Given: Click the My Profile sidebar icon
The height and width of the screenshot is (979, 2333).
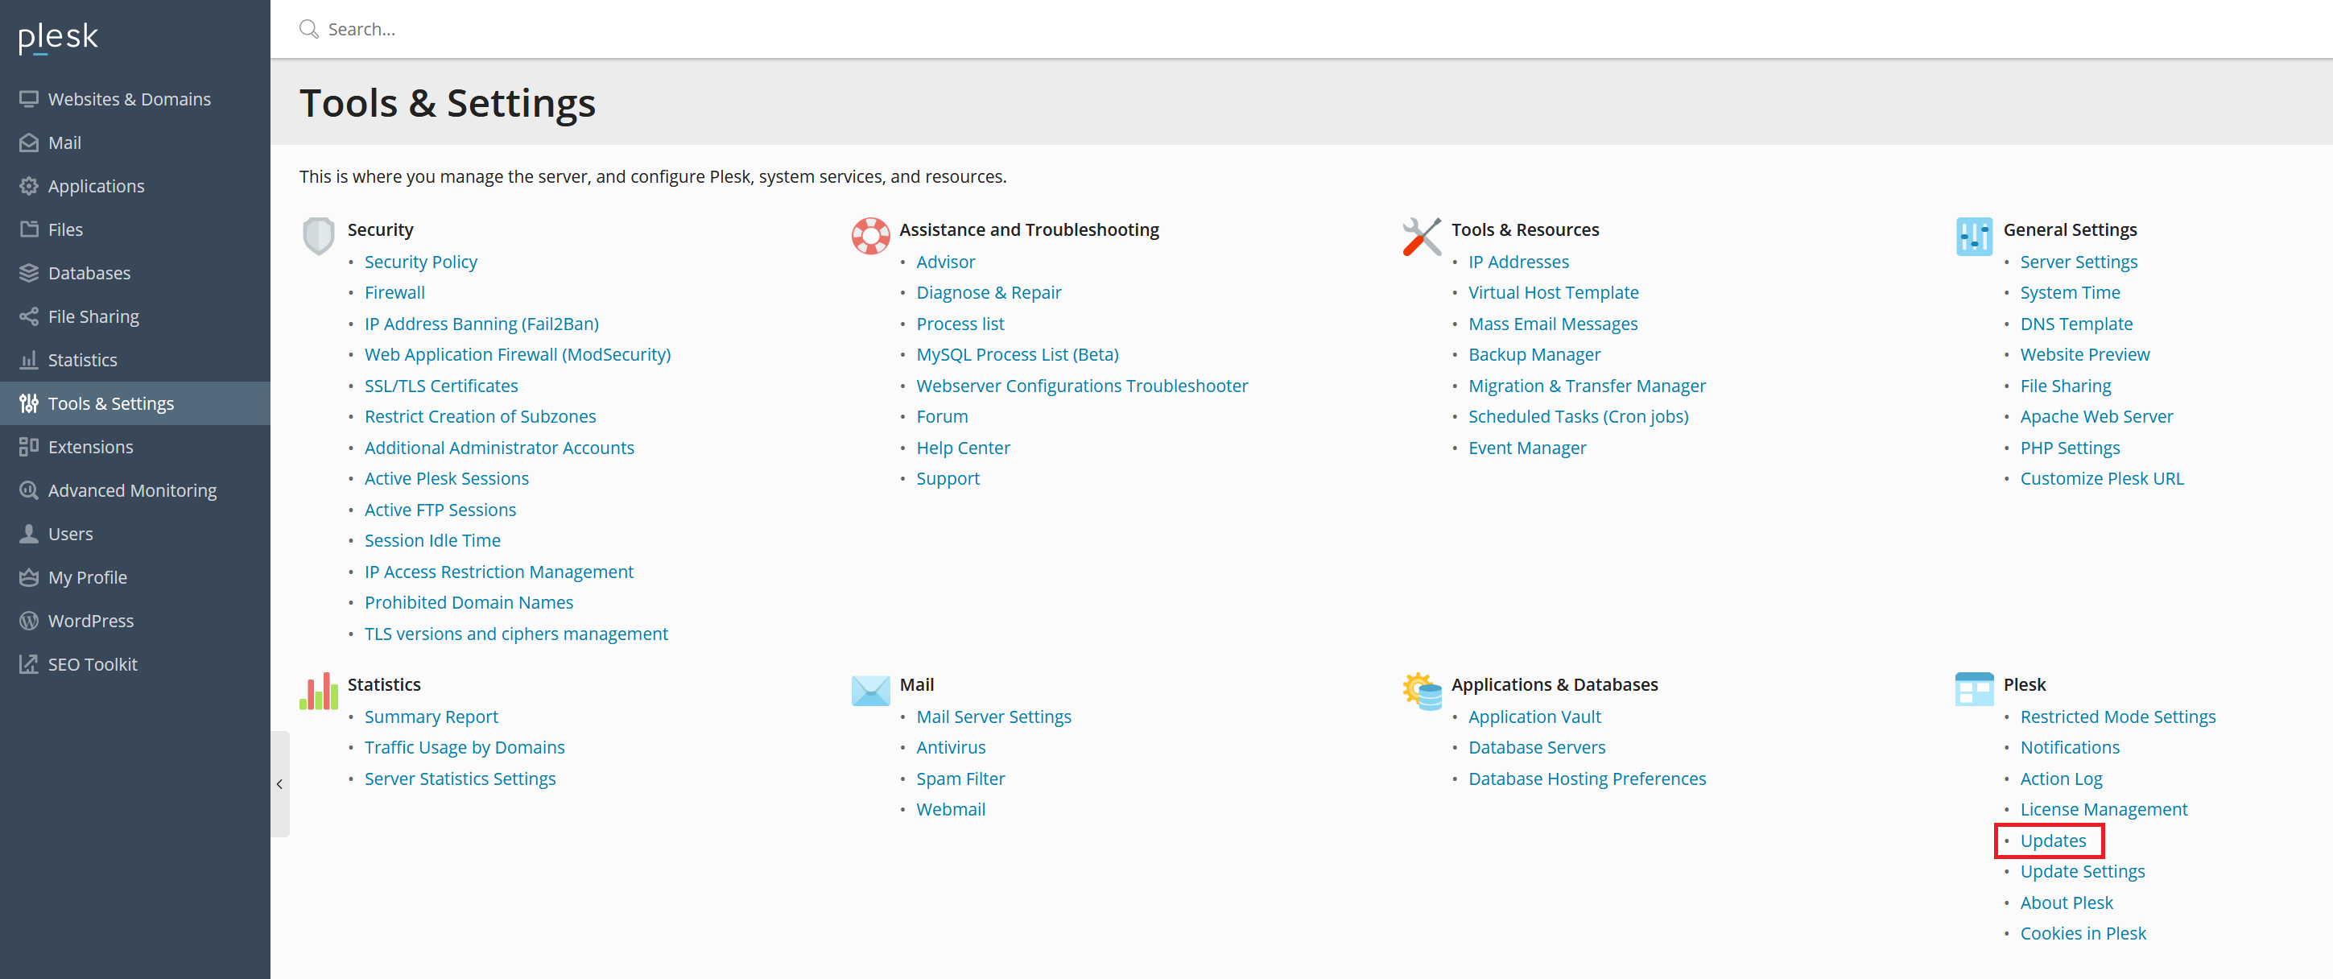Looking at the screenshot, I should (x=29, y=577).
